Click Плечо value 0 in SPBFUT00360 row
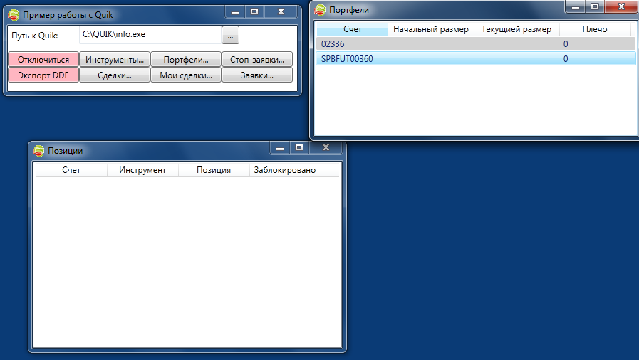 566,59
